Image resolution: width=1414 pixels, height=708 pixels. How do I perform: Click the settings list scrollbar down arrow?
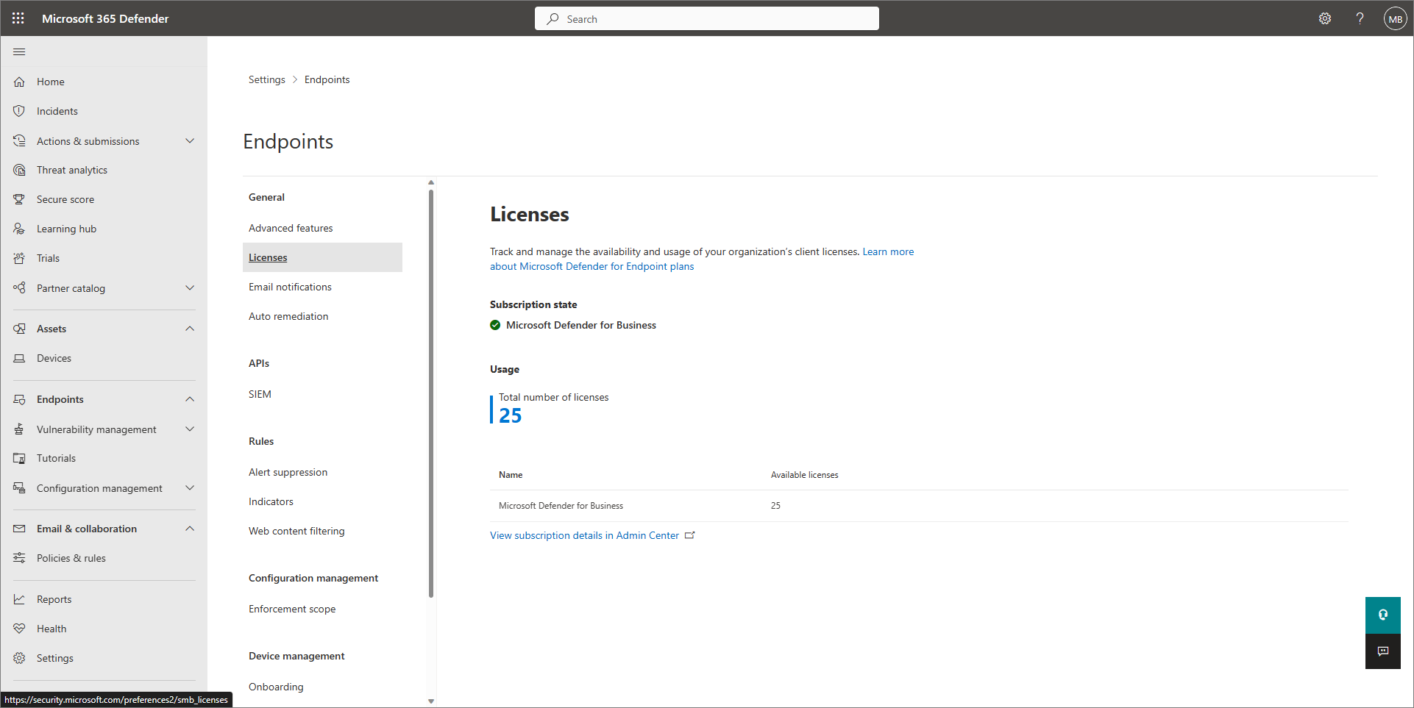click(431, 701)
